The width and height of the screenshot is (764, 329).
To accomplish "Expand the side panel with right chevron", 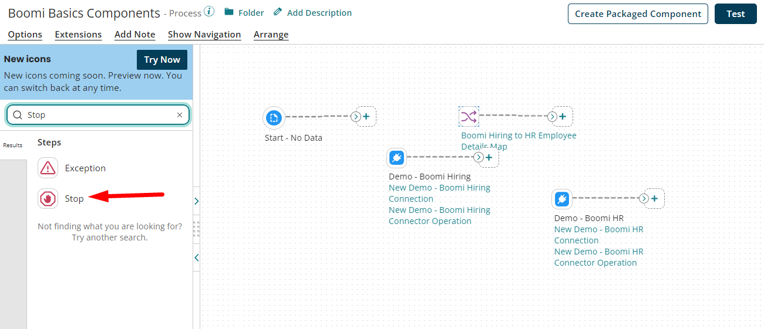I will click(x=196, y=201).
